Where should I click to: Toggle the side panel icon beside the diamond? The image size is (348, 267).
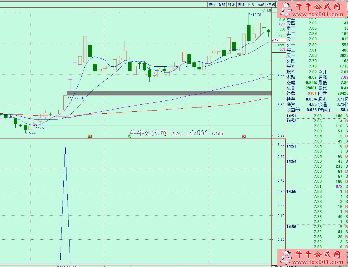[x=269, y=10]
